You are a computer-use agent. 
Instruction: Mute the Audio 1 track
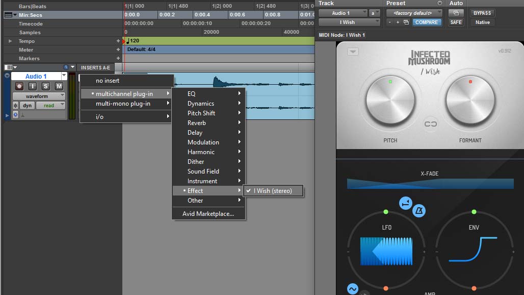[59, 86]
